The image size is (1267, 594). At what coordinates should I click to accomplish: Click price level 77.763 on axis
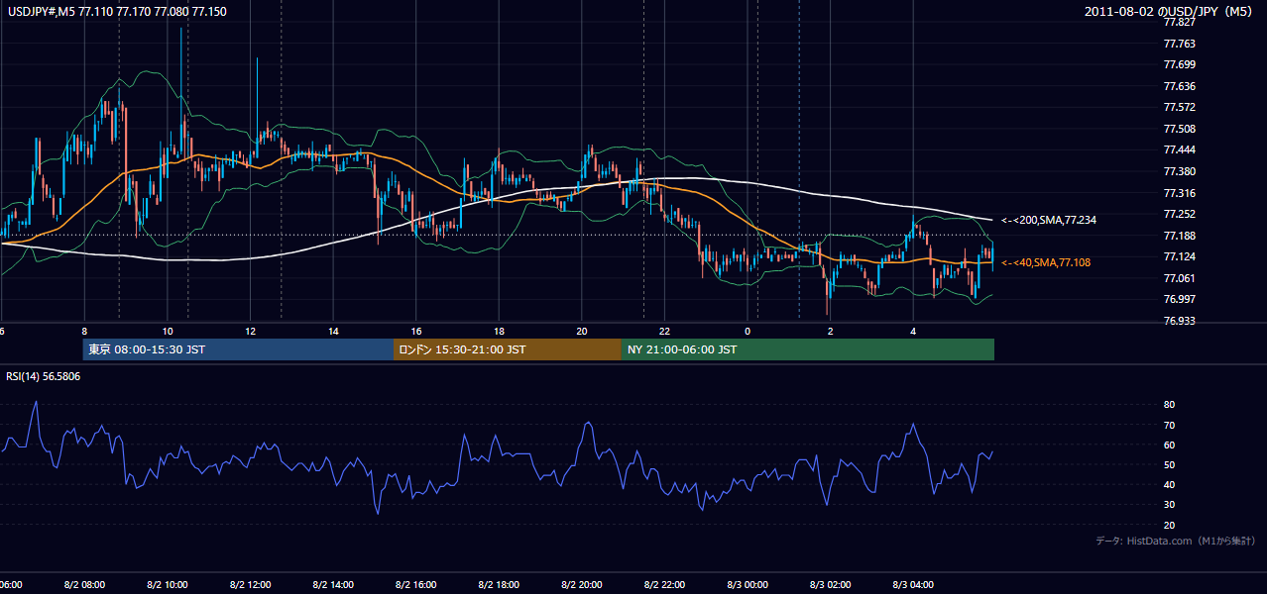coord(1182,44)
